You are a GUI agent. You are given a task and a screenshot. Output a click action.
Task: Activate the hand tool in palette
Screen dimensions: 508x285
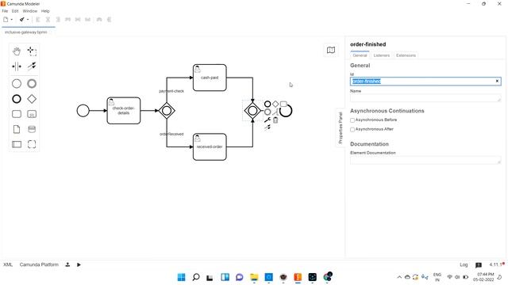tap(17, 51)
